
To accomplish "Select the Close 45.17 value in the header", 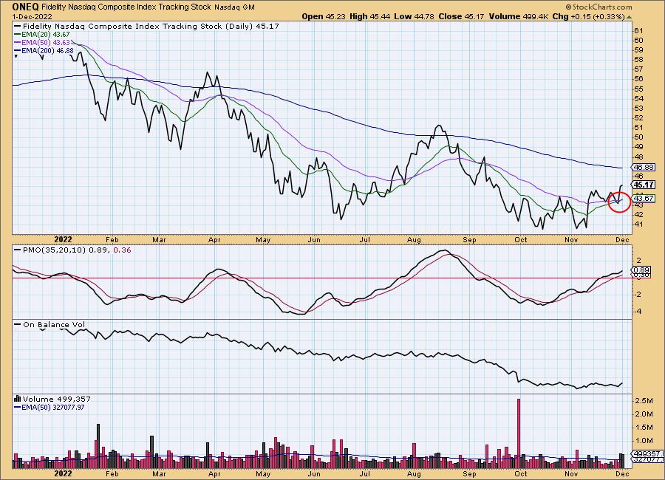I will [x=461, y=16].
